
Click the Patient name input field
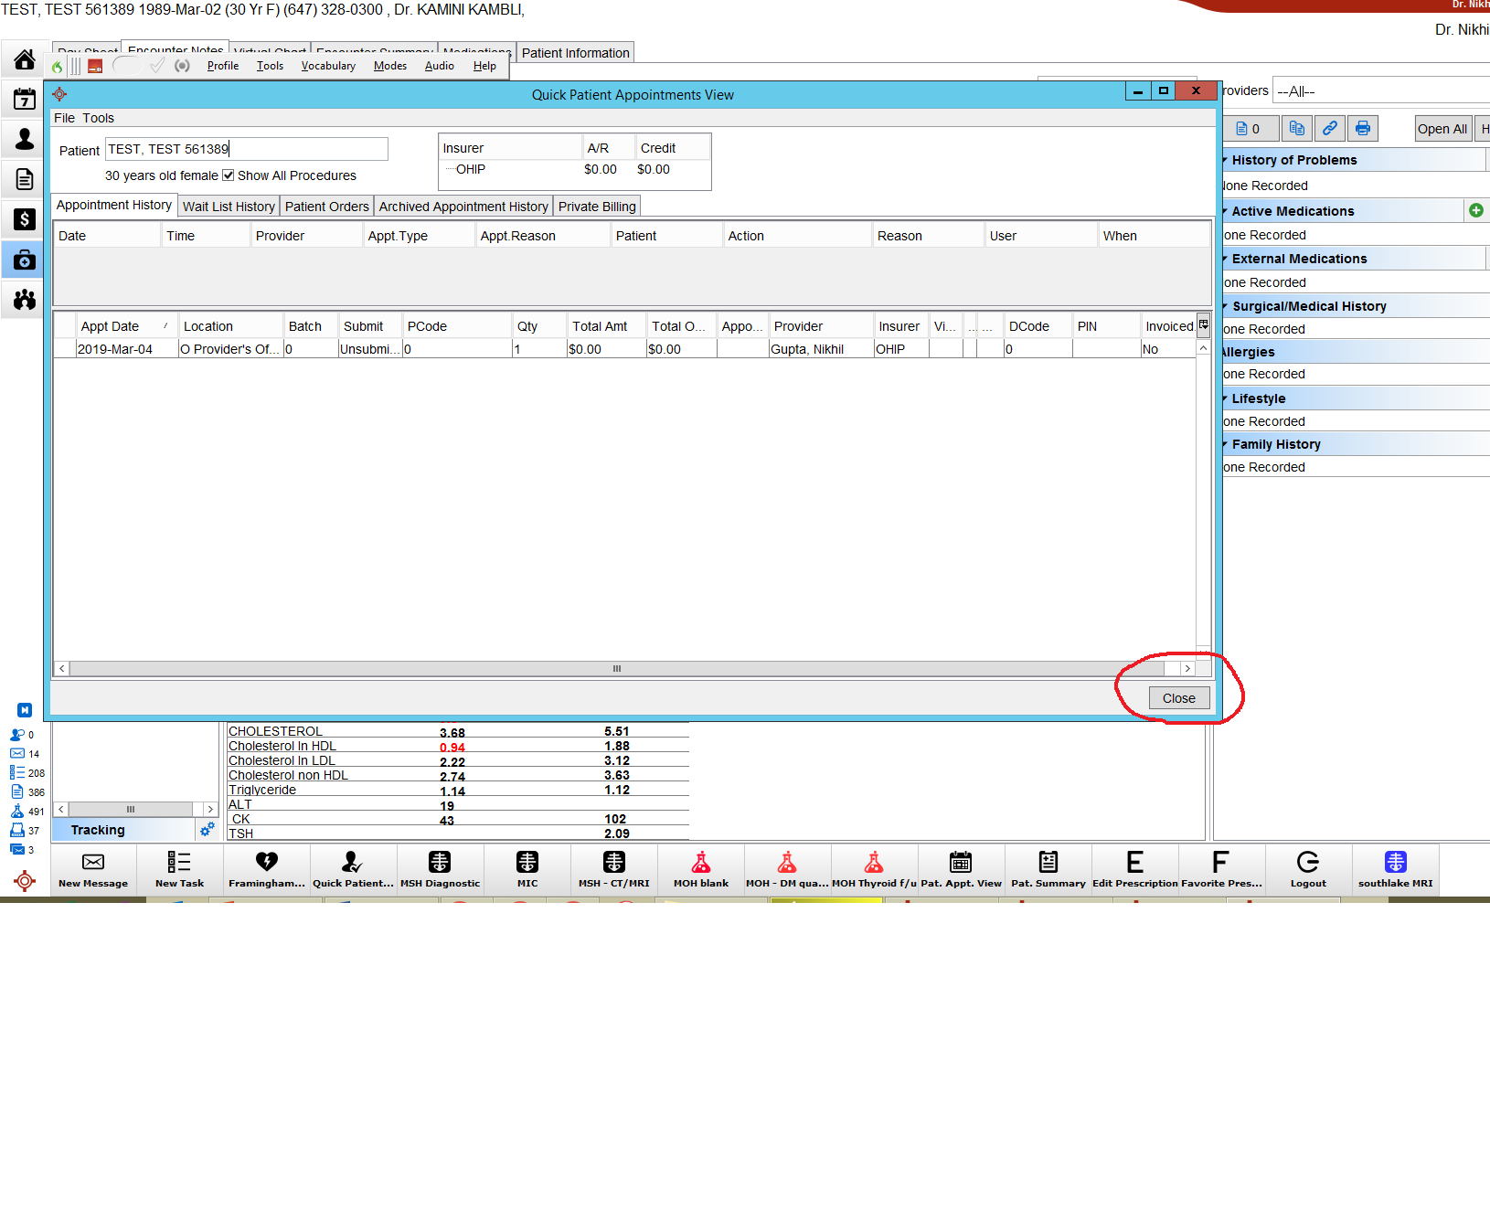pyautogui.click(x=247, y=149)
